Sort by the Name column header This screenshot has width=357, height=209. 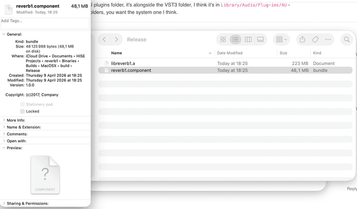click(116, 53)
